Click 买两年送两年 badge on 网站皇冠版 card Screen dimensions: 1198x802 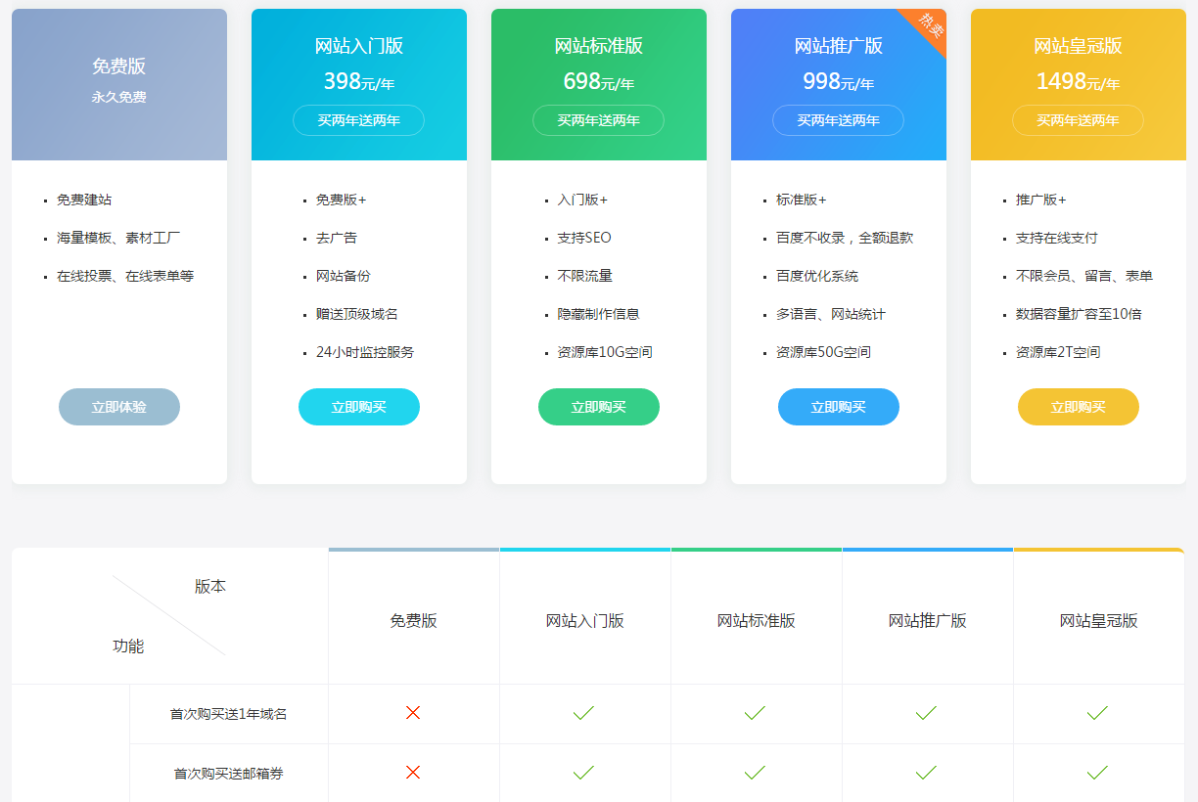(x=1078, y=120)
